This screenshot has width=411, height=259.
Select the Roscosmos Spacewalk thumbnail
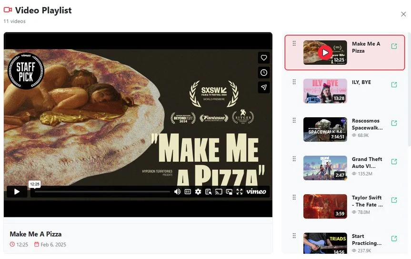click(325, 129)
